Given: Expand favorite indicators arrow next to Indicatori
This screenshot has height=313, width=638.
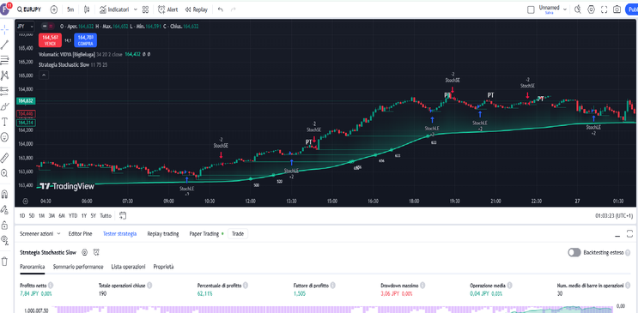Looking at the screenshot, I should (x=136, y=9).
